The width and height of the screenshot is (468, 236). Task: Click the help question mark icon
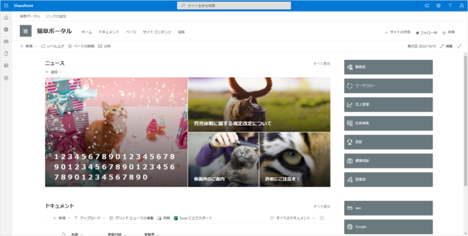click(x=449, y=5)
